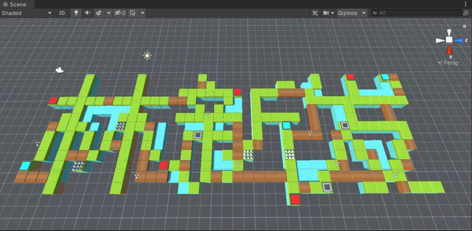This screenshot has height=231, width=472.
Task: Toggle the Gizmos button
Action: coord(348,13)
